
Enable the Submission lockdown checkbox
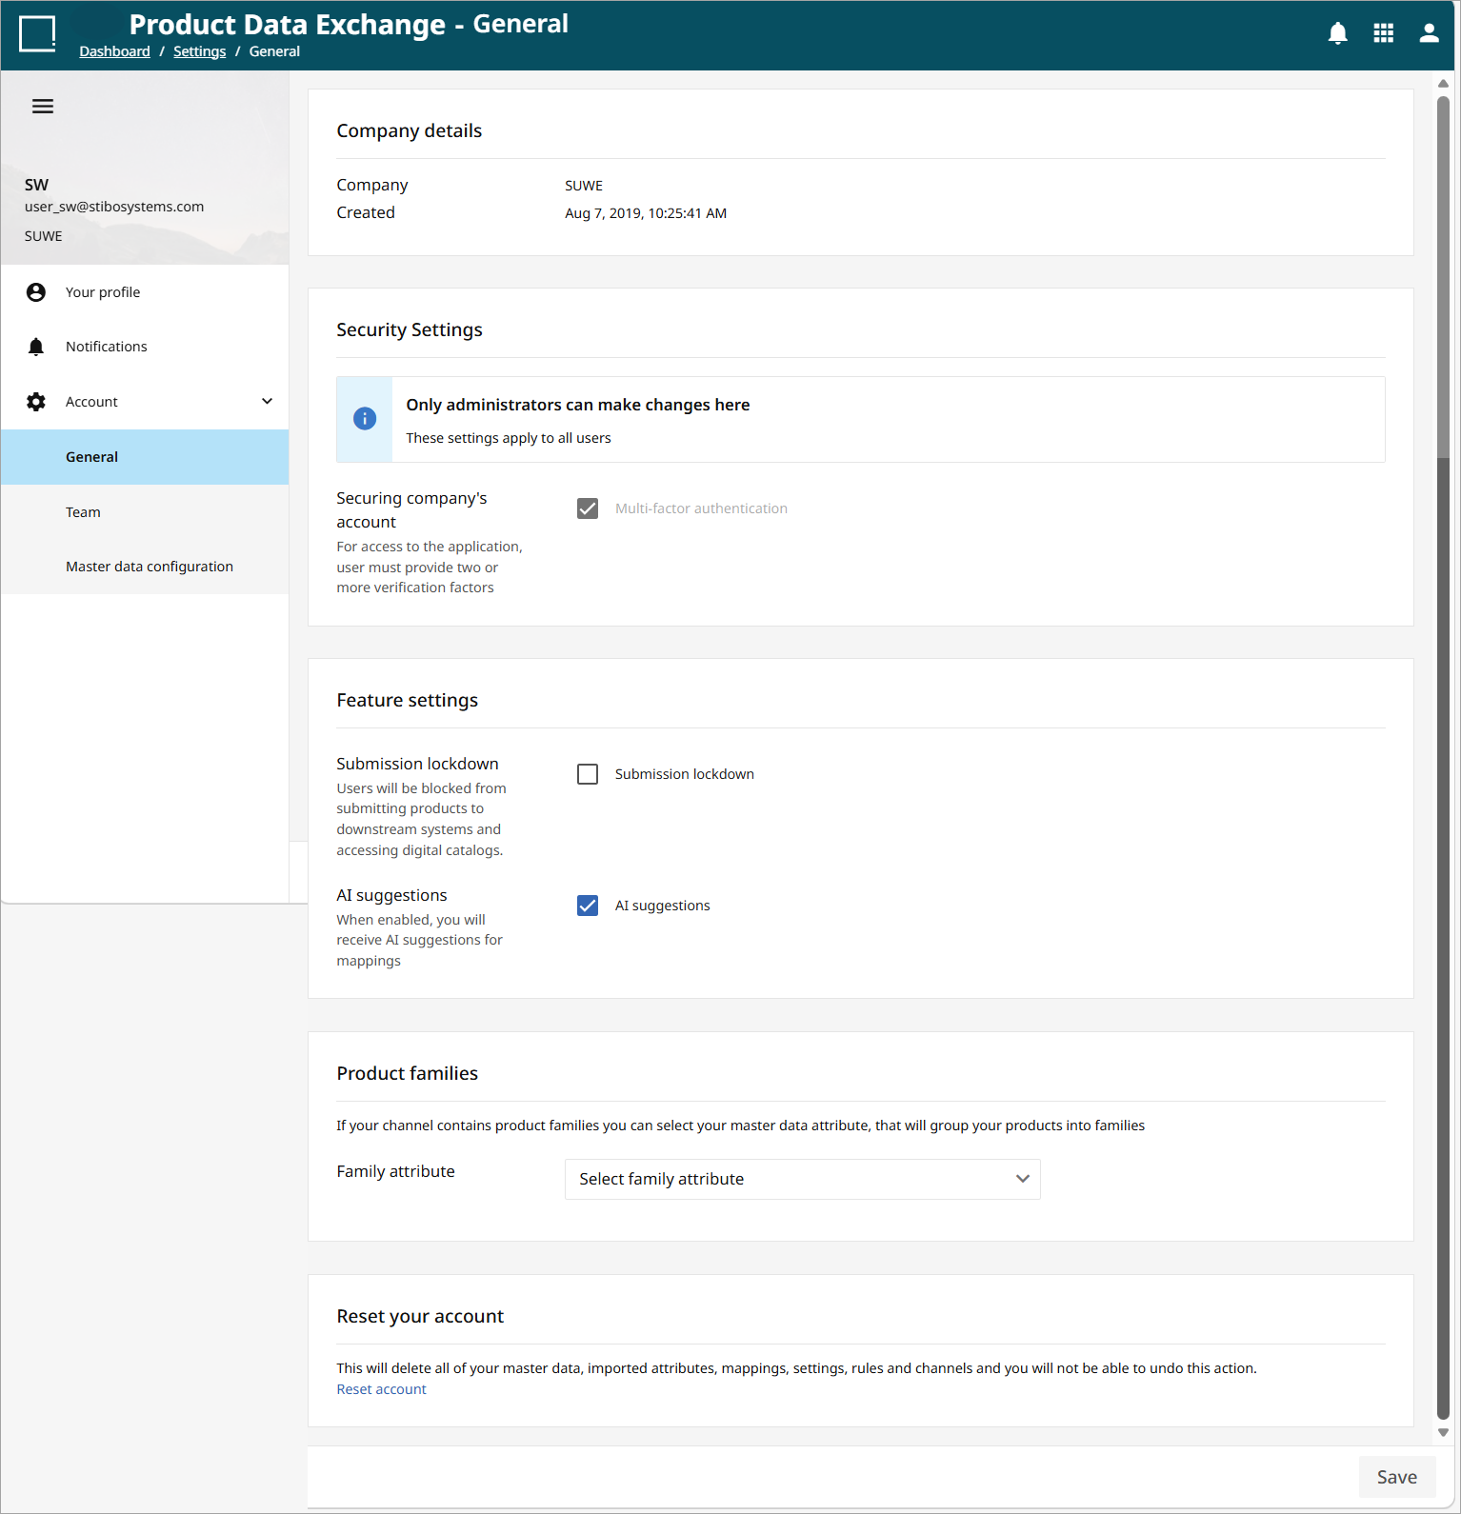588,774
